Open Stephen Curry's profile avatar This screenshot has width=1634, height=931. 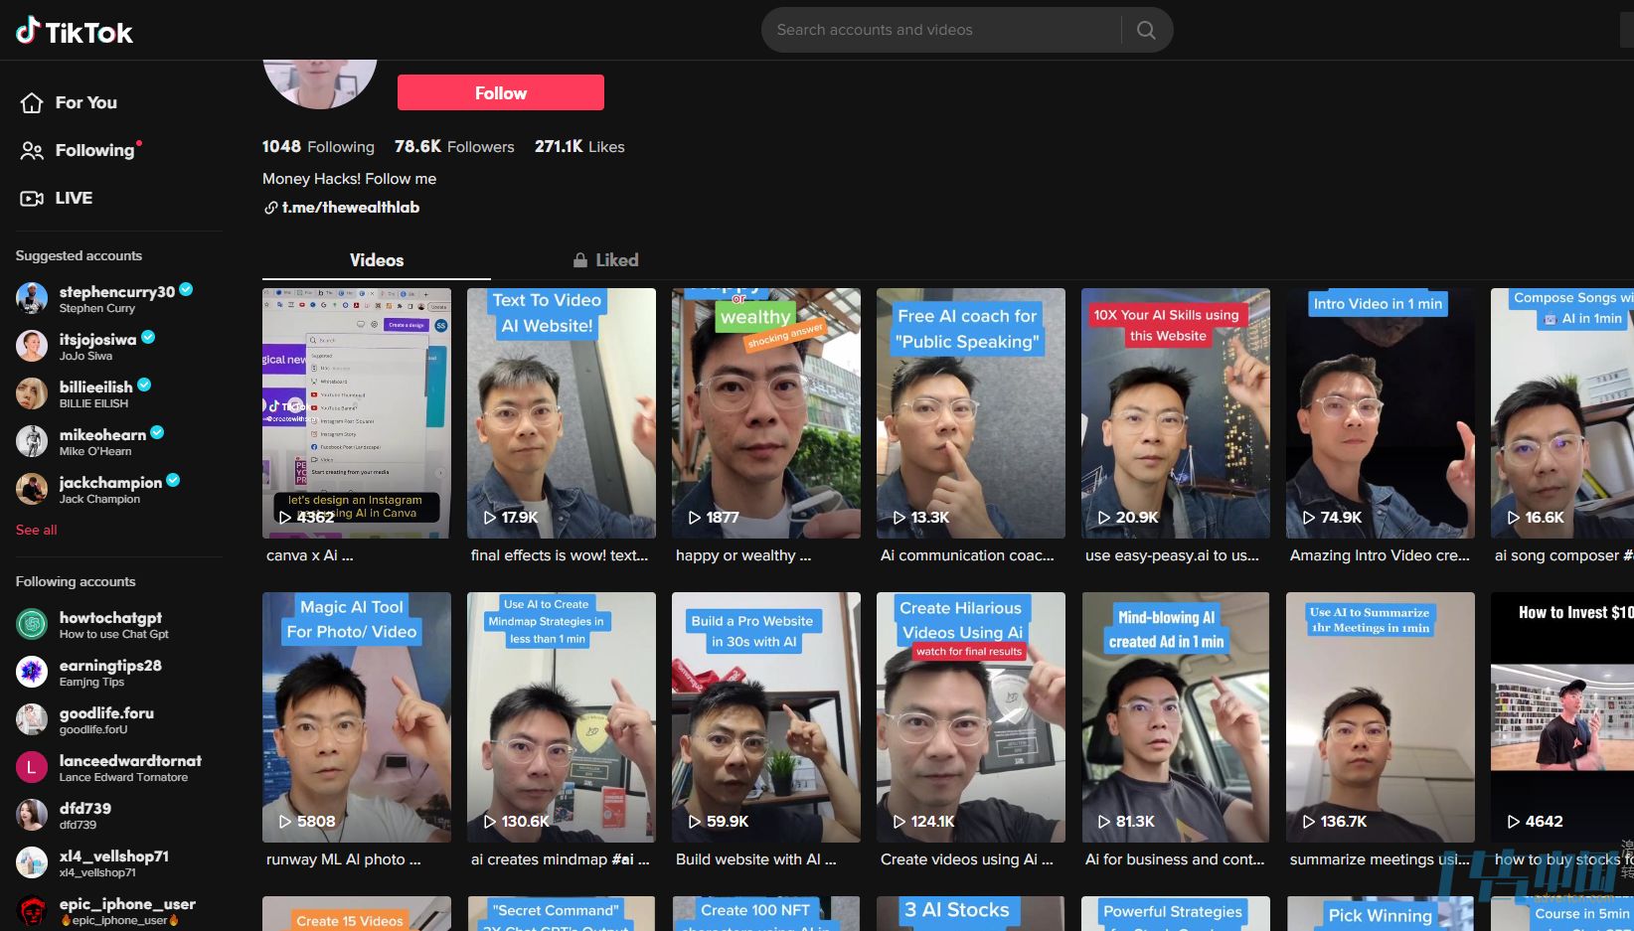point(31,297)
